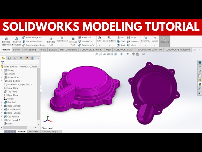This screenshot has width=202, height=152.
Task: Switch to the 3D Views bottom tab
Action: 34,131
